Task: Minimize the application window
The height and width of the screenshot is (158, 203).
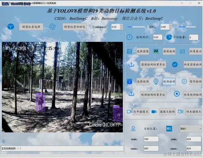Action: tap(182, 3)
